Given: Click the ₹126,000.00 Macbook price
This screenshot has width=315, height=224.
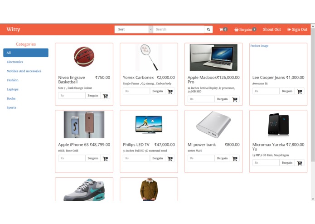Looking at the screenshot, I should [x=228, y=78].
